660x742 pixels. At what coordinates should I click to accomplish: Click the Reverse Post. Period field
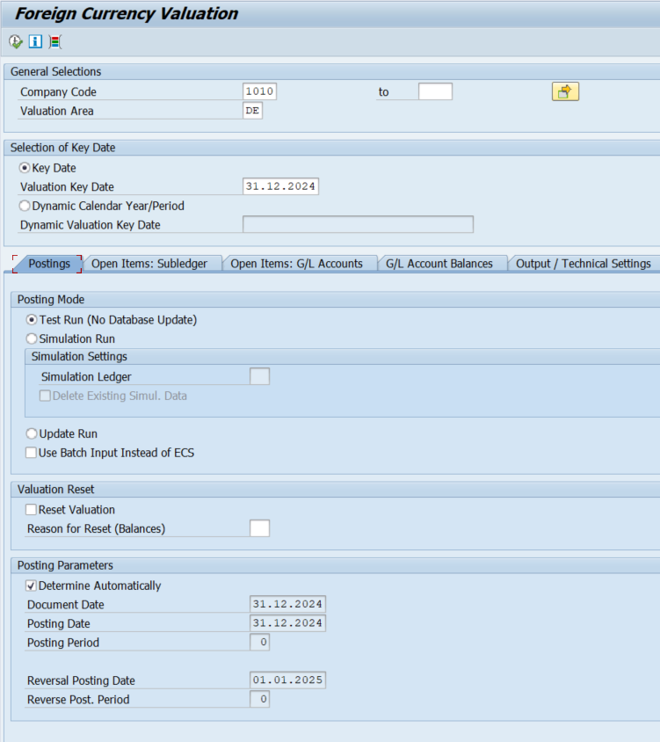[x=260, y=699]
